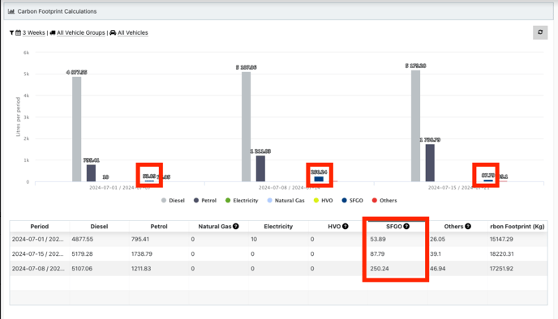Click the third week's Diesel bar in chart

(415, 126)
